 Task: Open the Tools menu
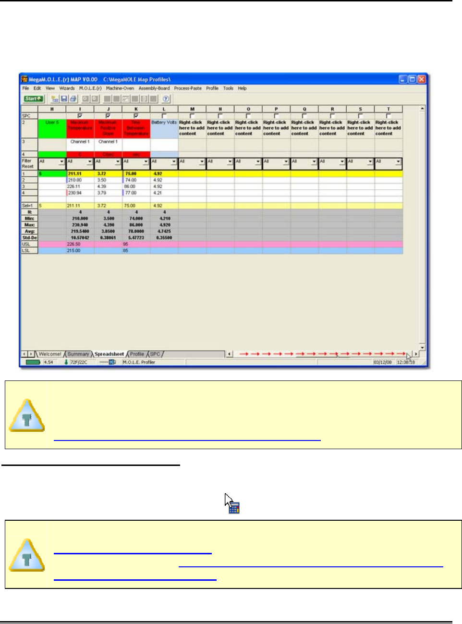click(x=228, y=88)
